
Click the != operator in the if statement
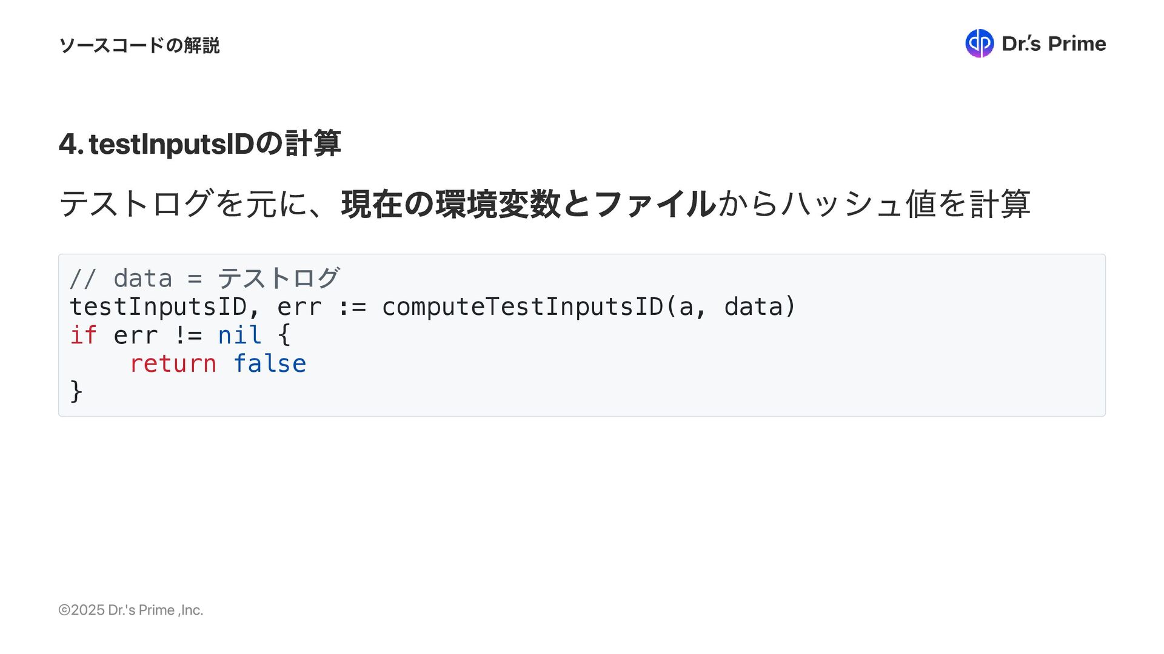pos(187,335)
